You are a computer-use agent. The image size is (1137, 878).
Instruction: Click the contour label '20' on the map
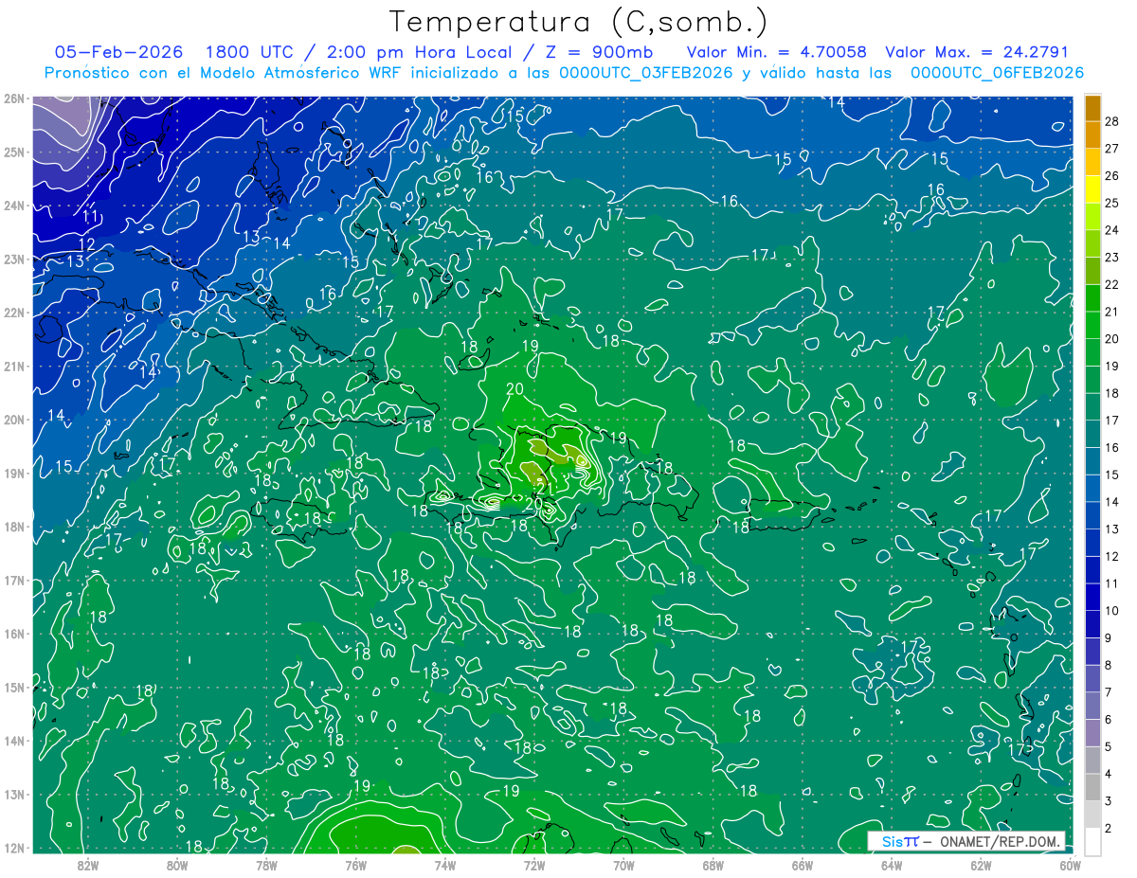point(515,389)
